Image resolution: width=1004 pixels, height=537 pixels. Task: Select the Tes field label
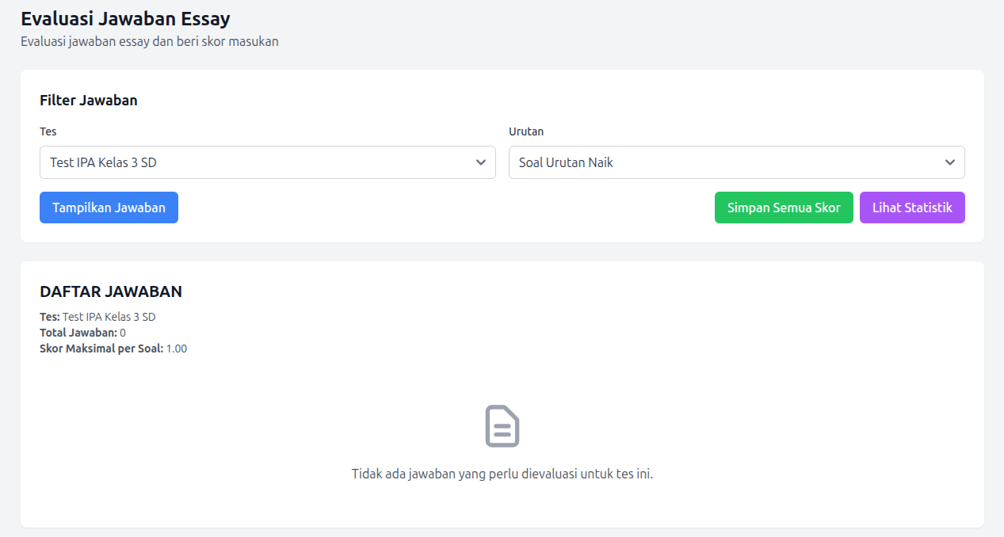(48, 131)
